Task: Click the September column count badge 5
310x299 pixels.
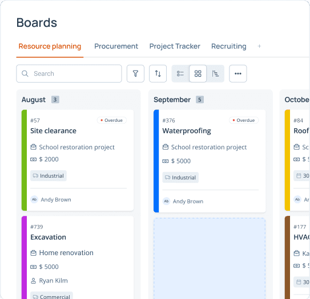Action: point(200,100)
